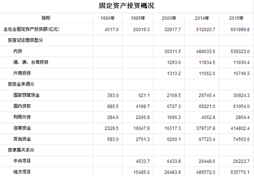
Task: Click the 2015年 column header
Action: 236,19
